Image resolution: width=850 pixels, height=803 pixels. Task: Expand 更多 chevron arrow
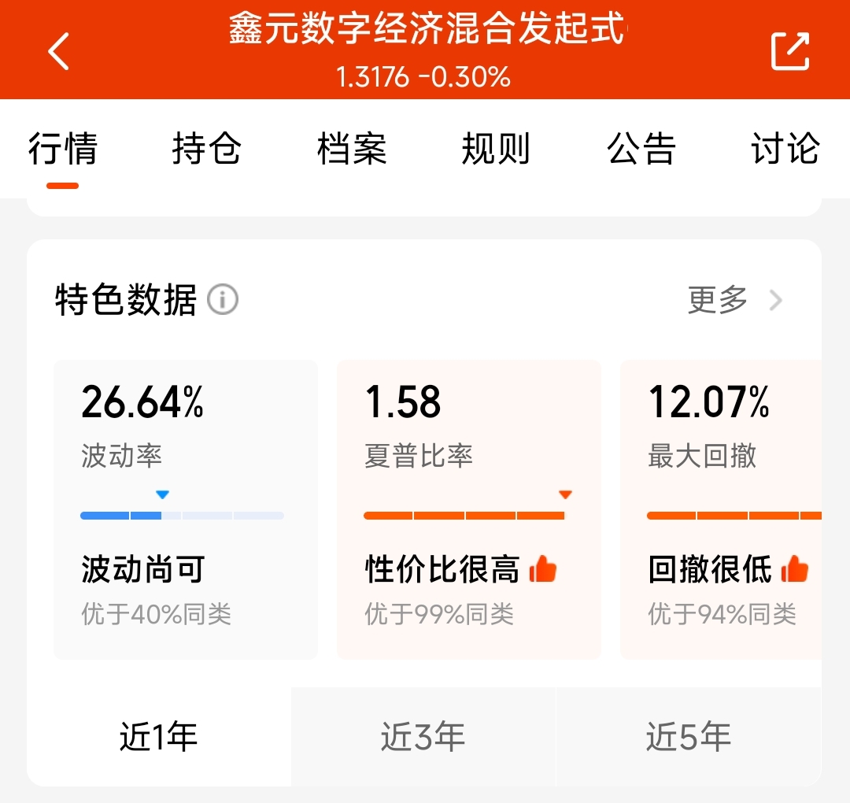[x=776, y=300]
